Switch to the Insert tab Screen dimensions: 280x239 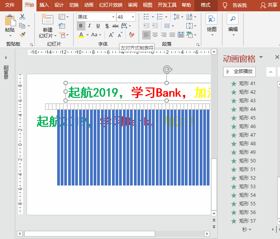point(44,5)
